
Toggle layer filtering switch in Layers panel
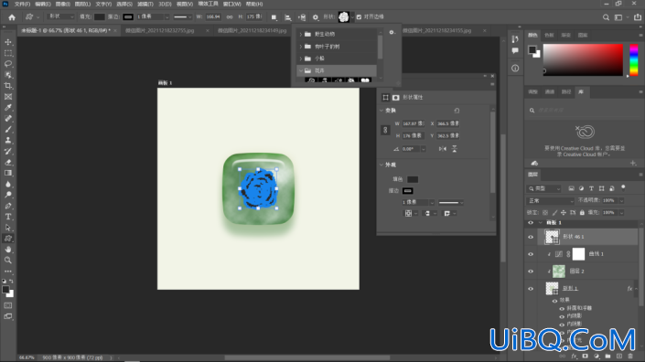[623, 187]
